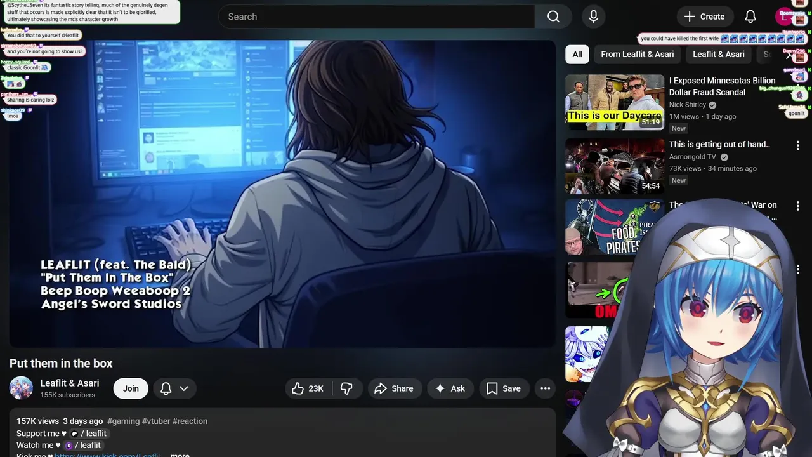The width and height of the screenshot is (812, 457).
Task: Open Minnesotas Fraud Scandal video thumbnail
Action: tap(615, 102)
